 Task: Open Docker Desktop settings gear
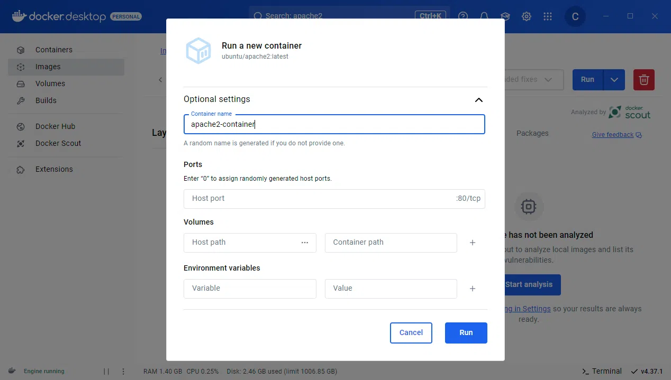tap(526, 16)
